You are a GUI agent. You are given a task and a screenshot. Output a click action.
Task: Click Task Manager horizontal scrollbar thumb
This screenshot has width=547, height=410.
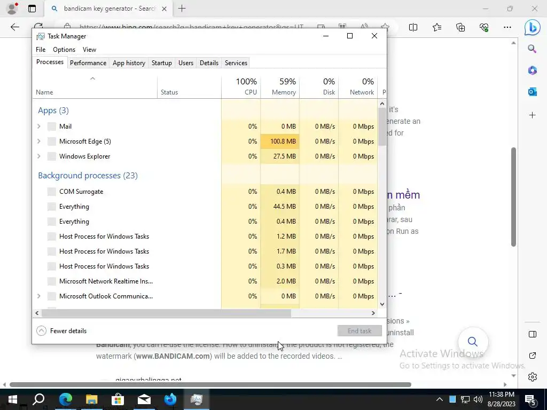tap(166, 313)
